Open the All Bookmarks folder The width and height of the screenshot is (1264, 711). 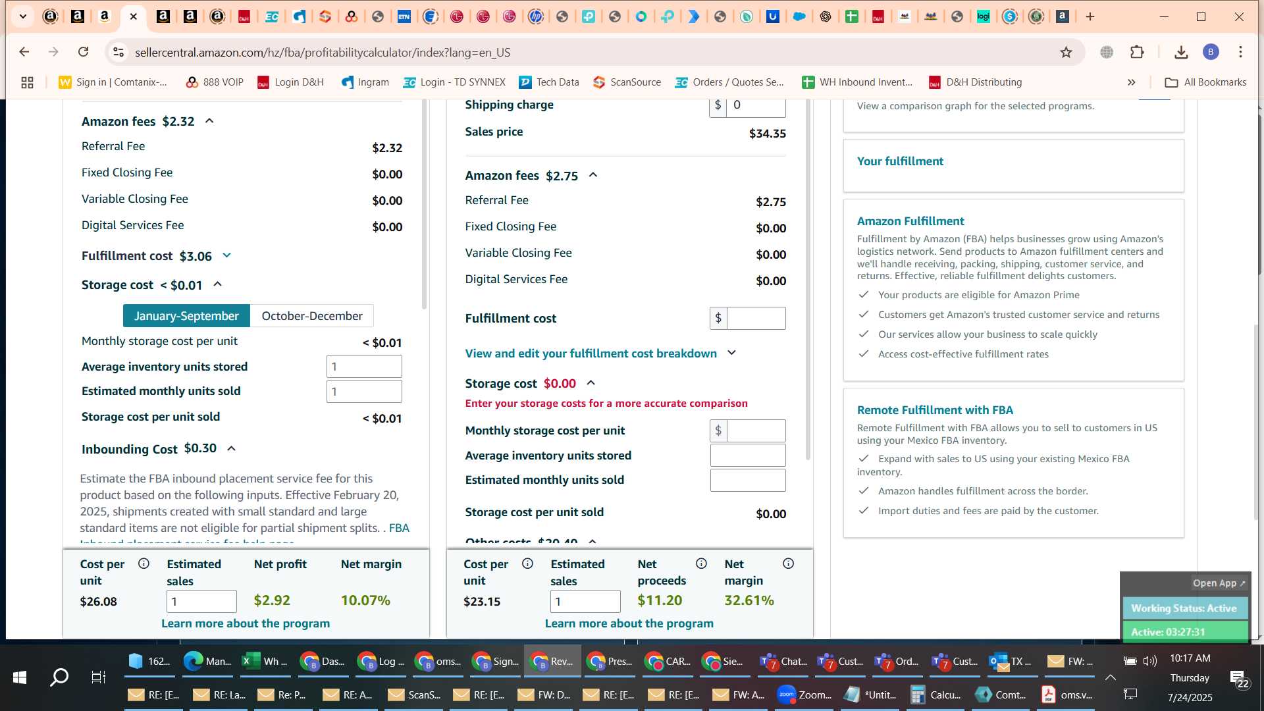click(x=1205, y=82)
